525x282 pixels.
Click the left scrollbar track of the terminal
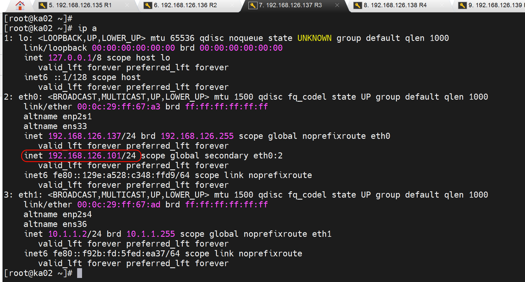coord(1,144)
